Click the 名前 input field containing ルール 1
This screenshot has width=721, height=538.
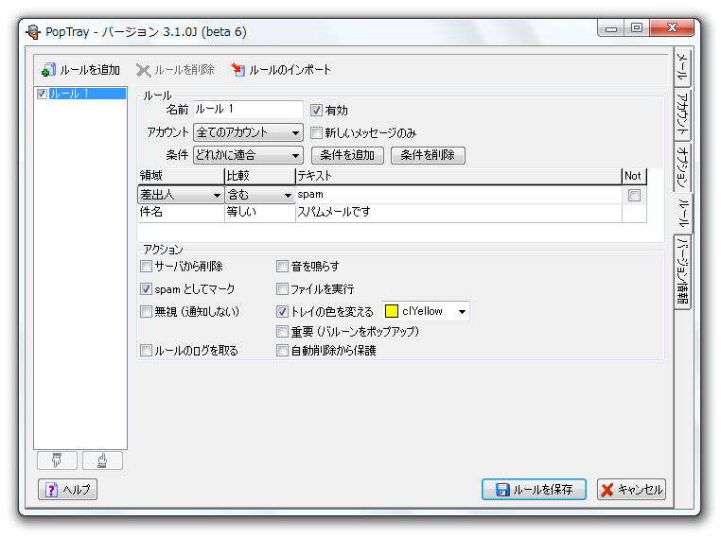tap(248, 110)
